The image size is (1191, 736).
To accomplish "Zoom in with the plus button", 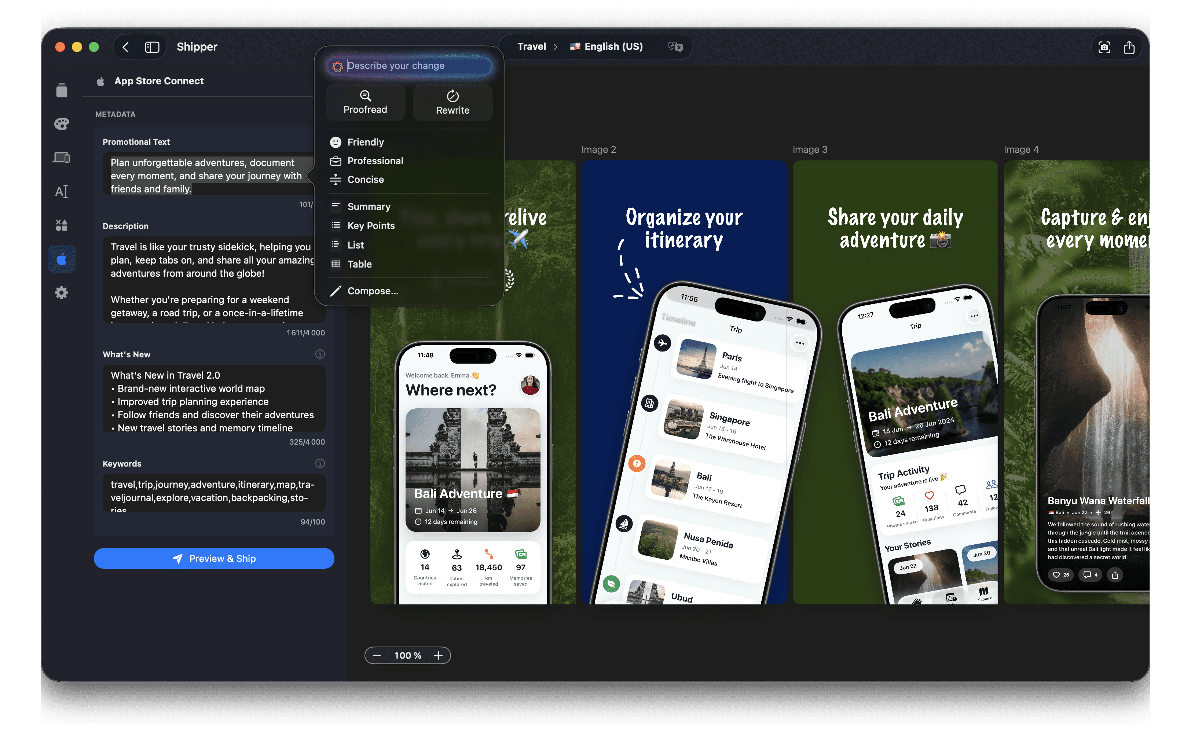I will coord(438,655).
